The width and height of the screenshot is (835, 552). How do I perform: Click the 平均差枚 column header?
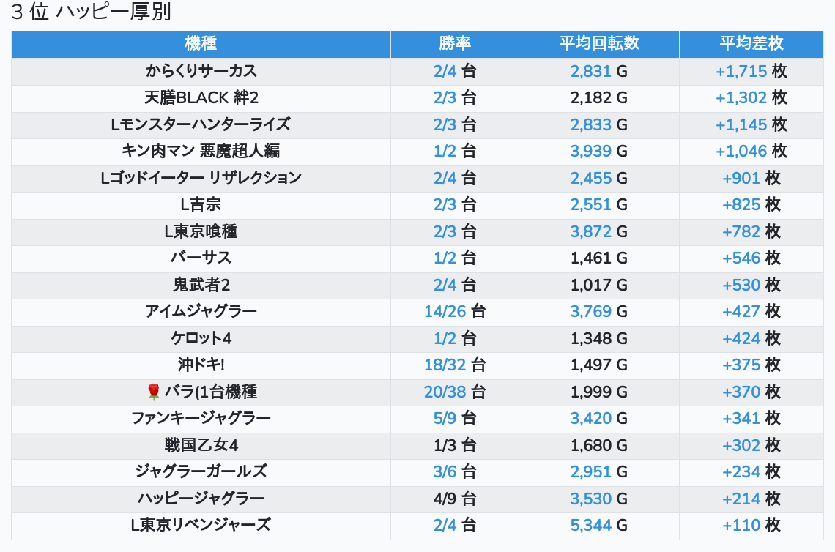(751, 44)
